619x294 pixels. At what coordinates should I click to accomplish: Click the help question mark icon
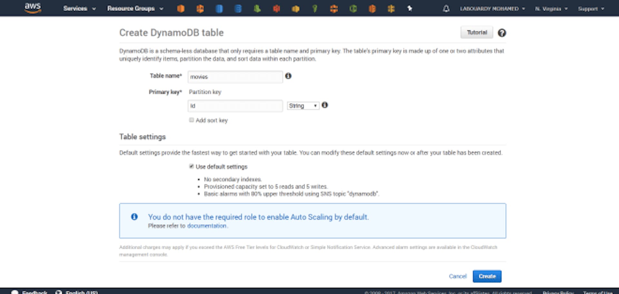502,33
